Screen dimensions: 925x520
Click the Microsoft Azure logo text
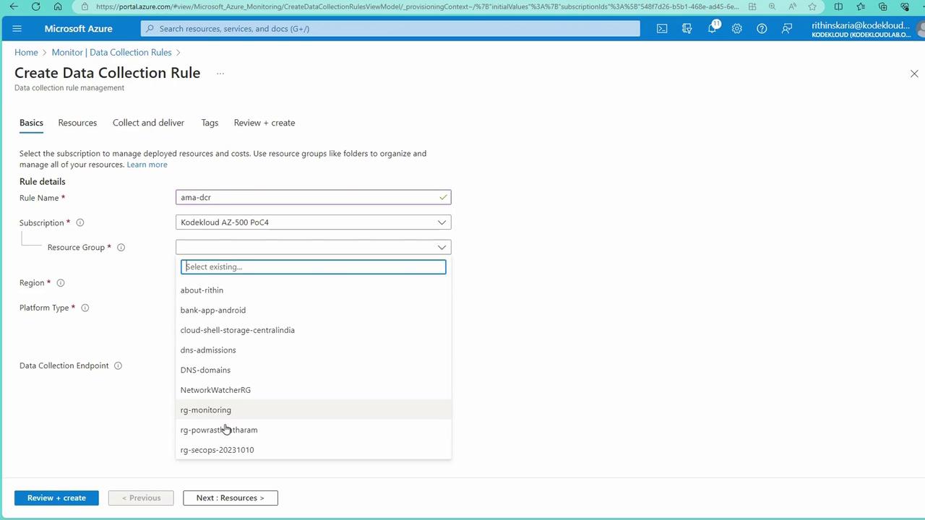click(78, 29)
